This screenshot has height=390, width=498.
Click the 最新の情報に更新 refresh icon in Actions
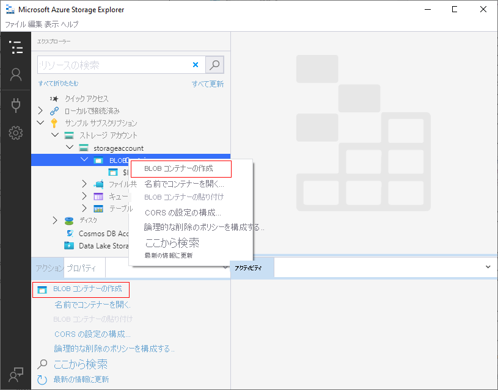[x=42, y=380]
